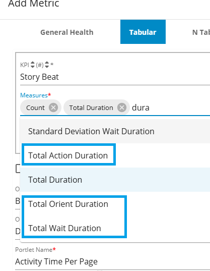Sort by the KPI arrows icon
Image resolution: width=210 pixels, height=271 pixels.
click(x=33, y=65)
